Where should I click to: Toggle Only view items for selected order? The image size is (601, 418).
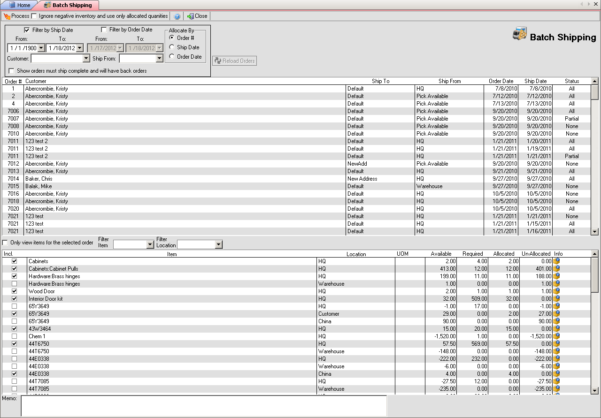coord(5,243)
